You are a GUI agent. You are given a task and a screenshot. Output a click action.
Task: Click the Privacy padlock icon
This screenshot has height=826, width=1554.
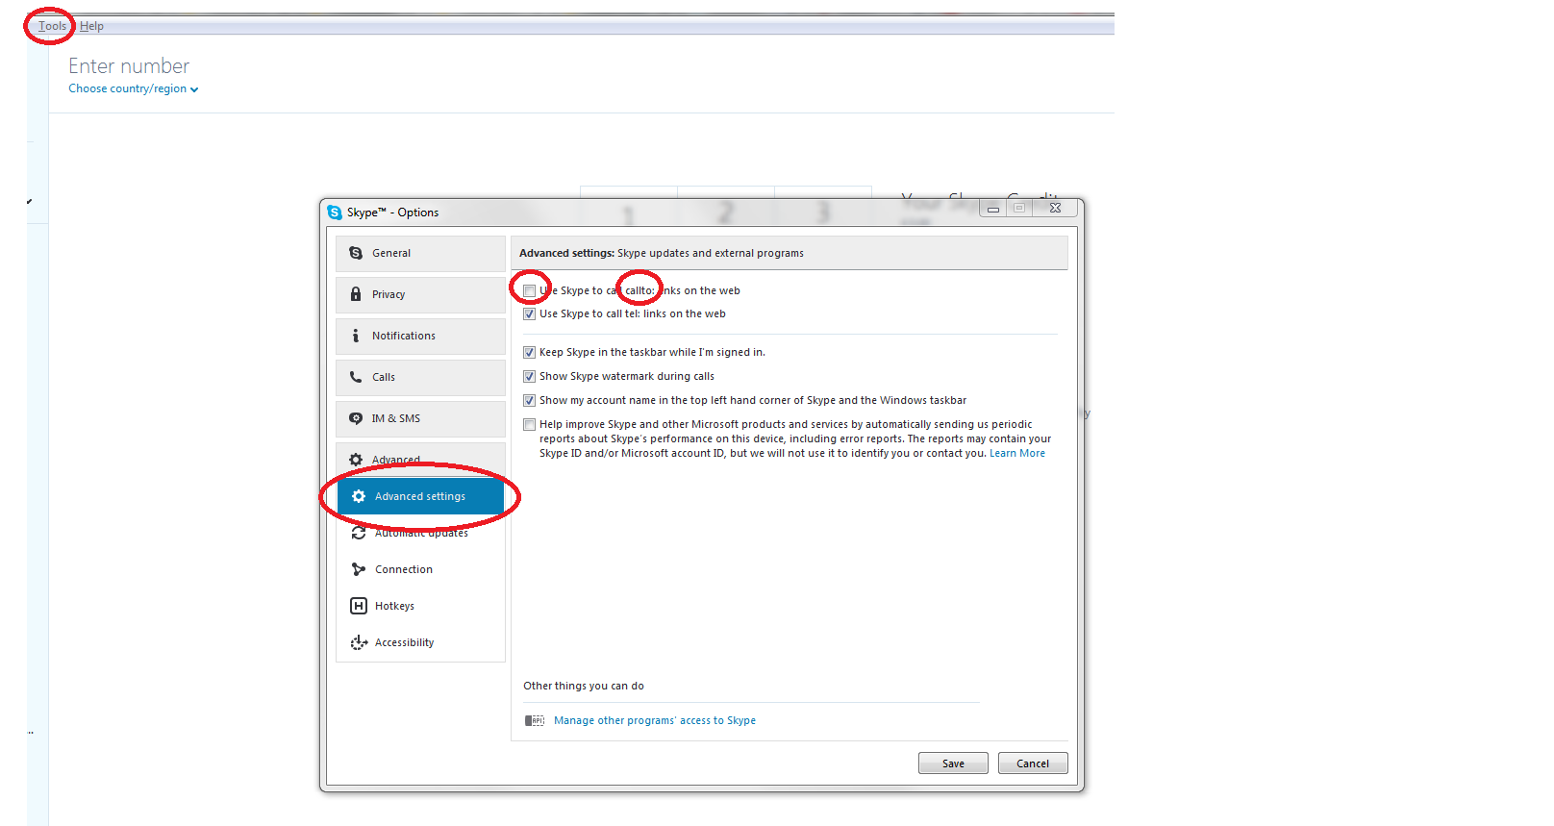coord(356,294)
